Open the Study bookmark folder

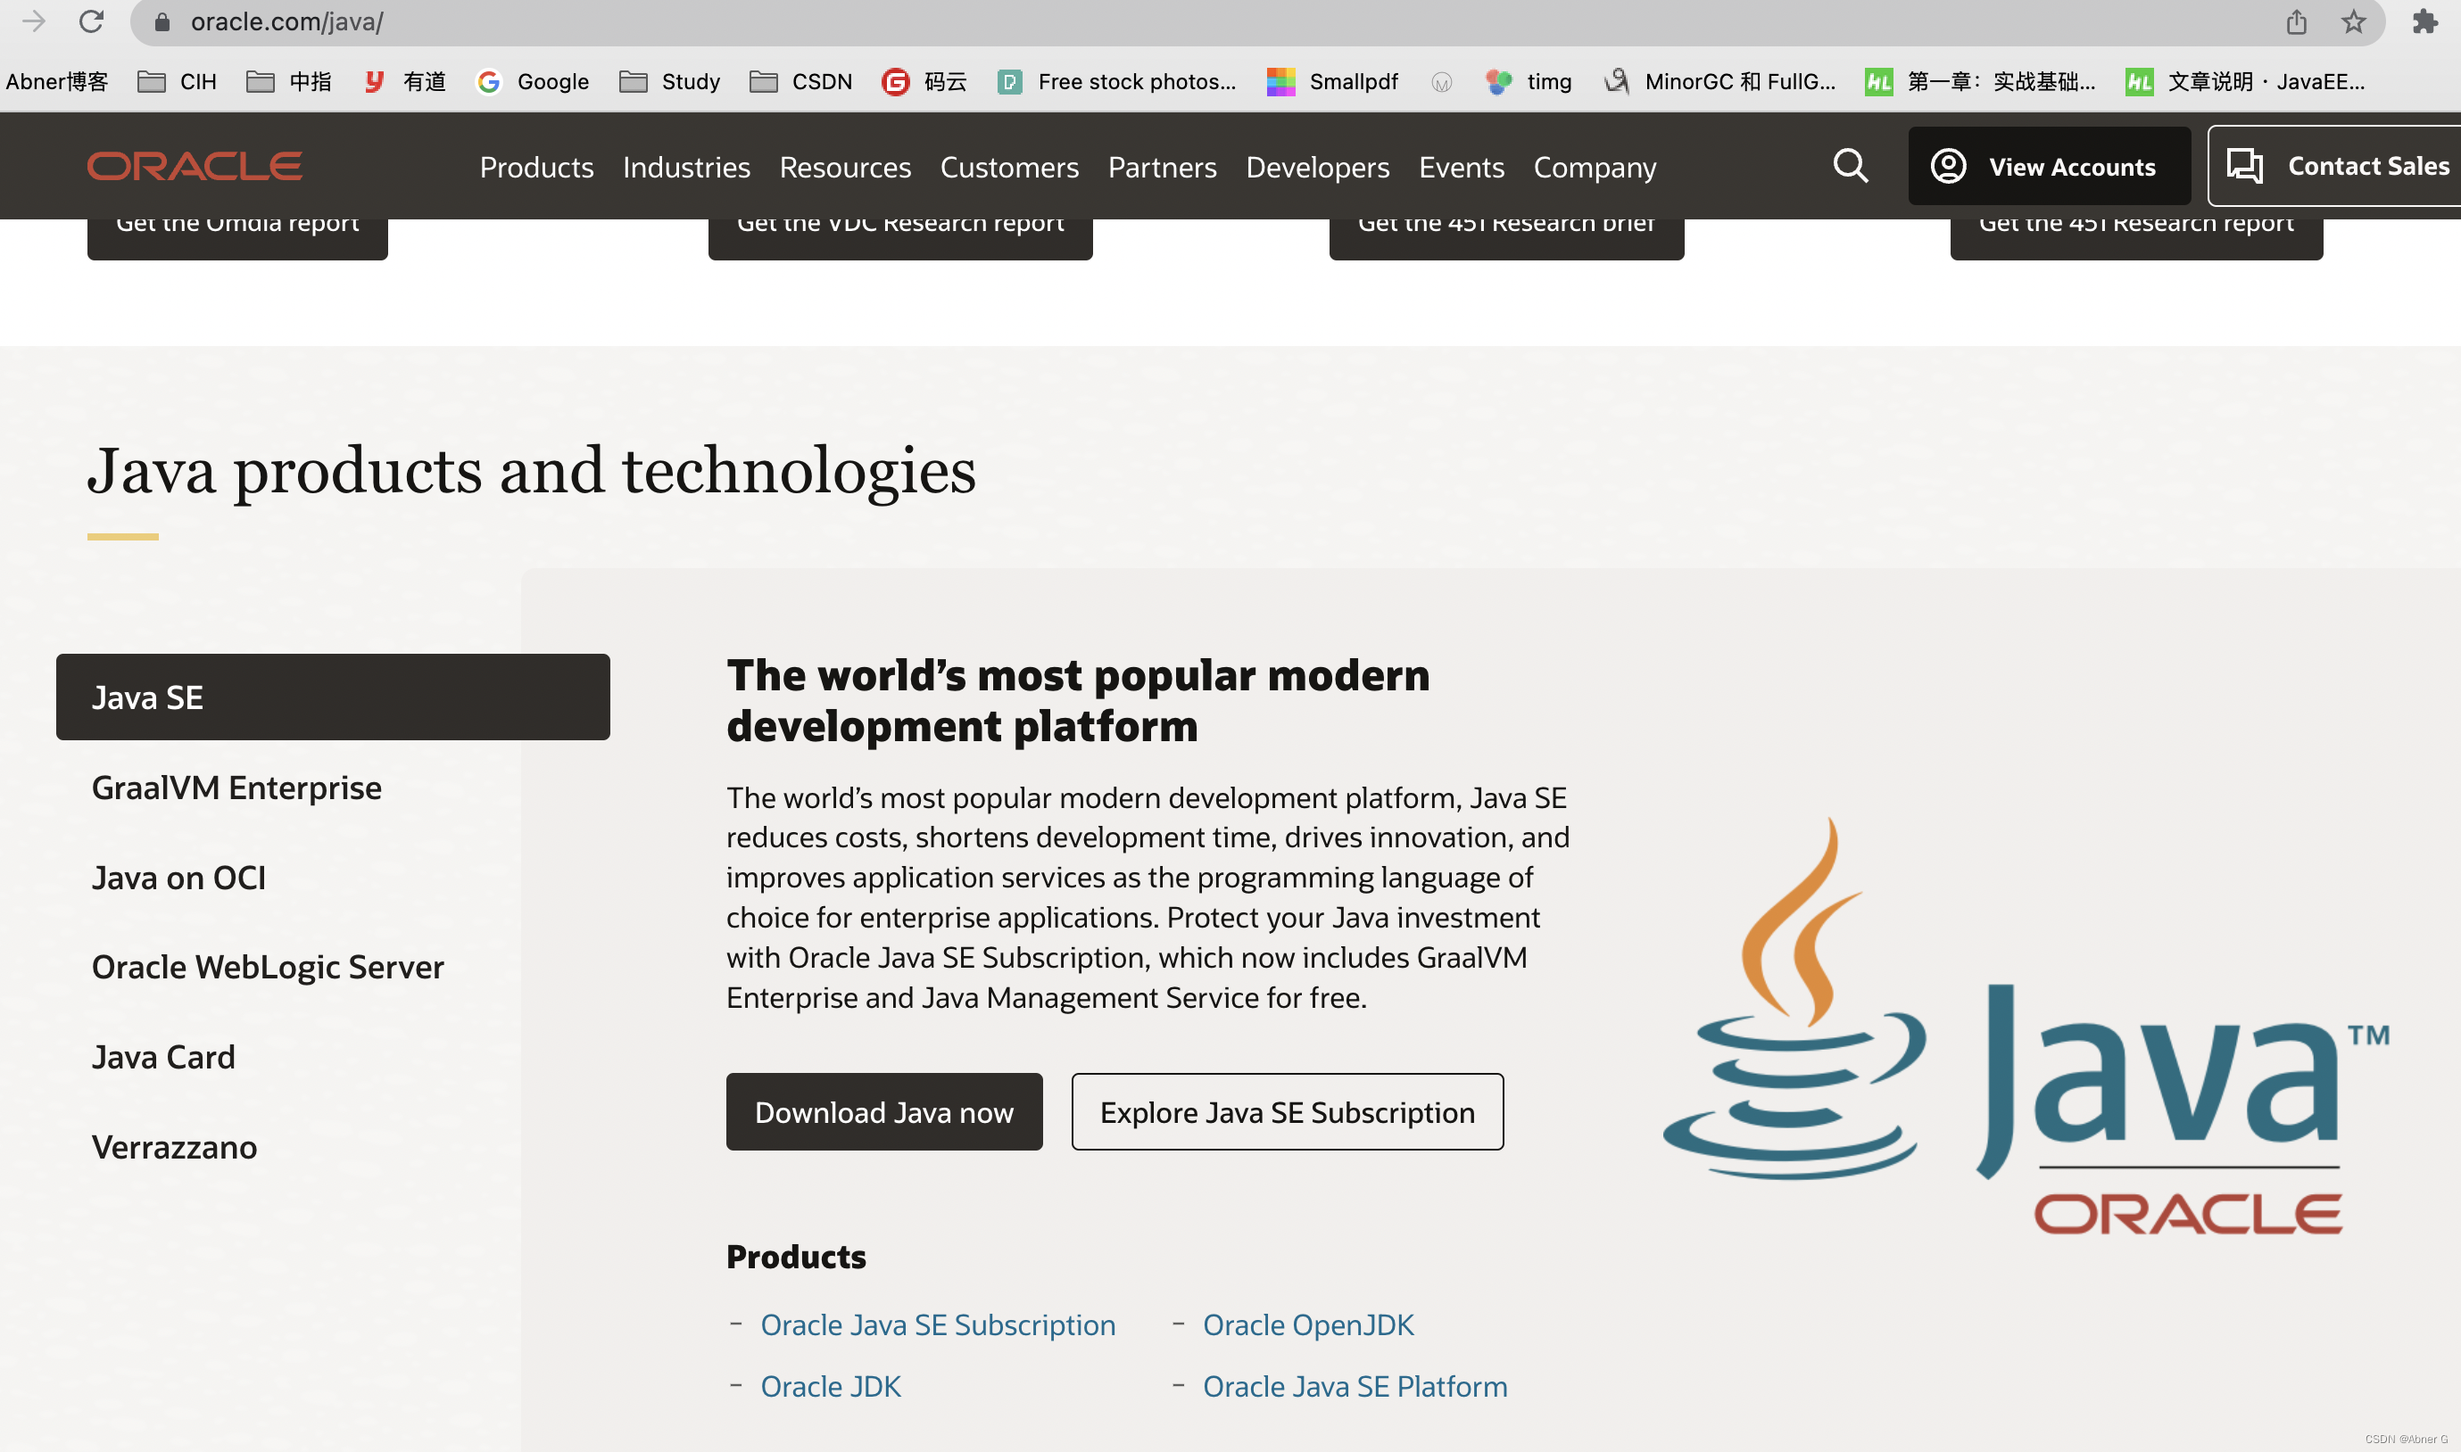[x=669, y=81]
